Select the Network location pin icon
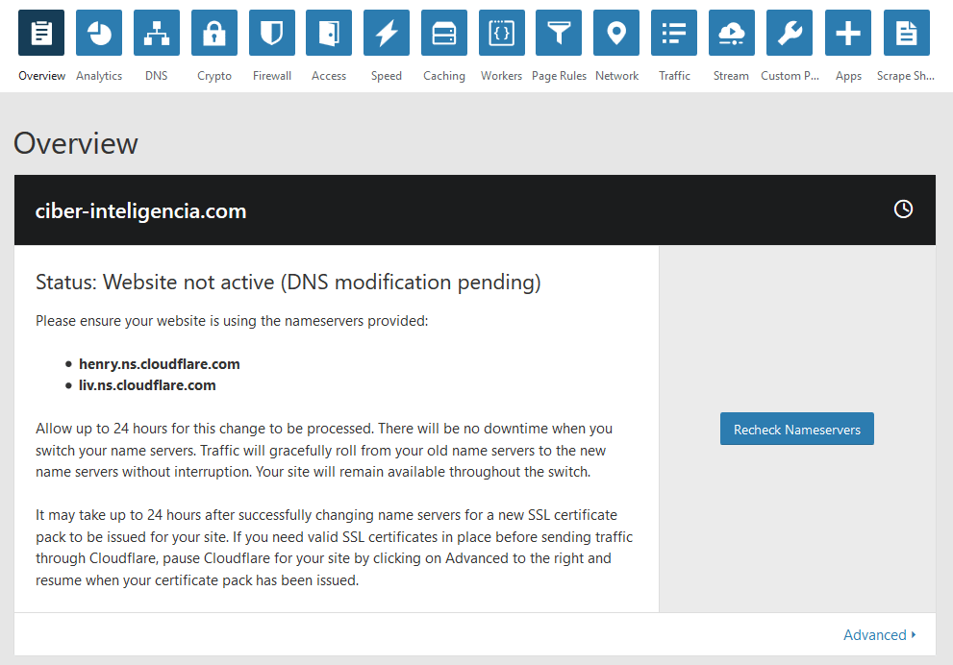953x665 pixels. click(616, 33)
